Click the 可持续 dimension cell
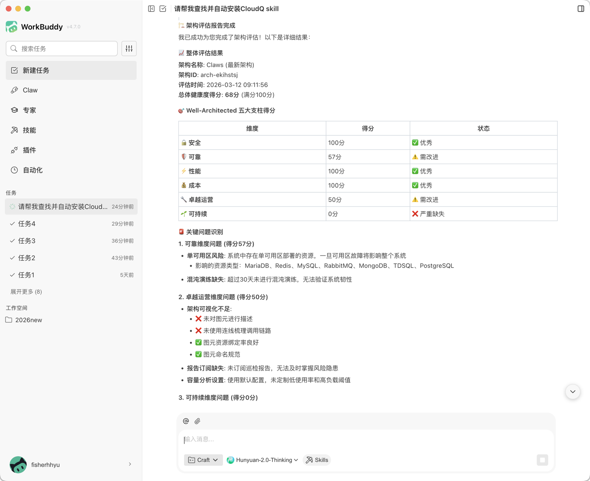590x481 pixels. tap(252, 214)
